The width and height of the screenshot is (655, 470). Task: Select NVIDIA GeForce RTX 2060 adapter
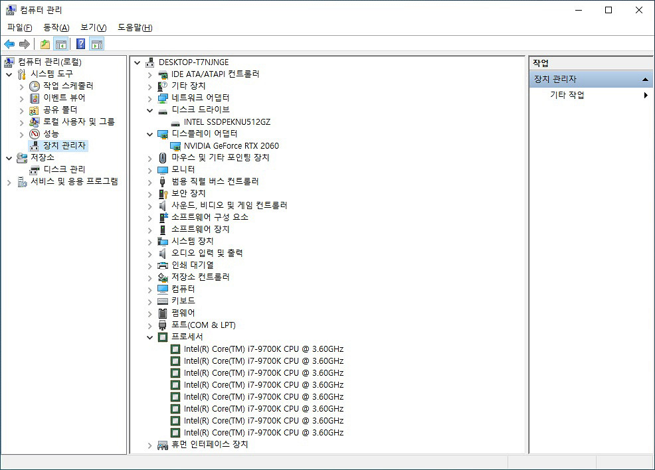[231, 145]
